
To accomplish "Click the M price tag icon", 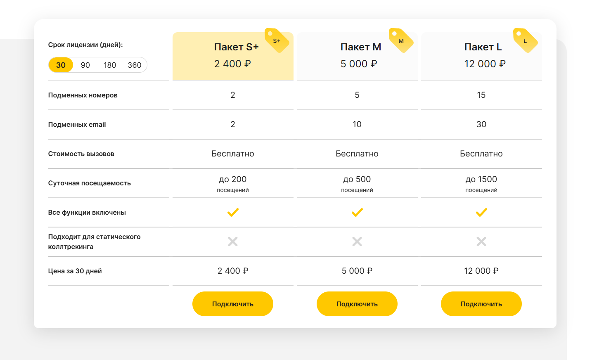I will [x=401, y=40].
